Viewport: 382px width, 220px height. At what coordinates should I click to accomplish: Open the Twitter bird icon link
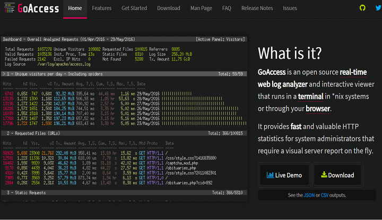(378, 8)
